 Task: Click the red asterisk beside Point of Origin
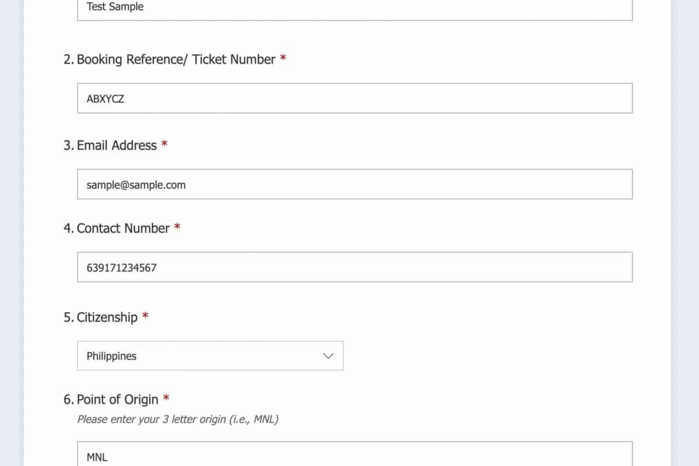coord(166,398)
